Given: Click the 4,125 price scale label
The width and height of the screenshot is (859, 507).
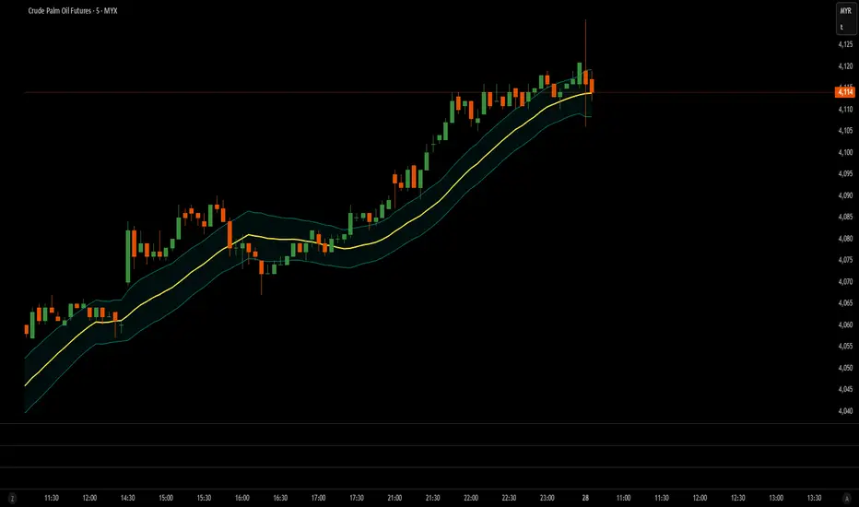Looking at the screenshot, I should click(845, 44).
